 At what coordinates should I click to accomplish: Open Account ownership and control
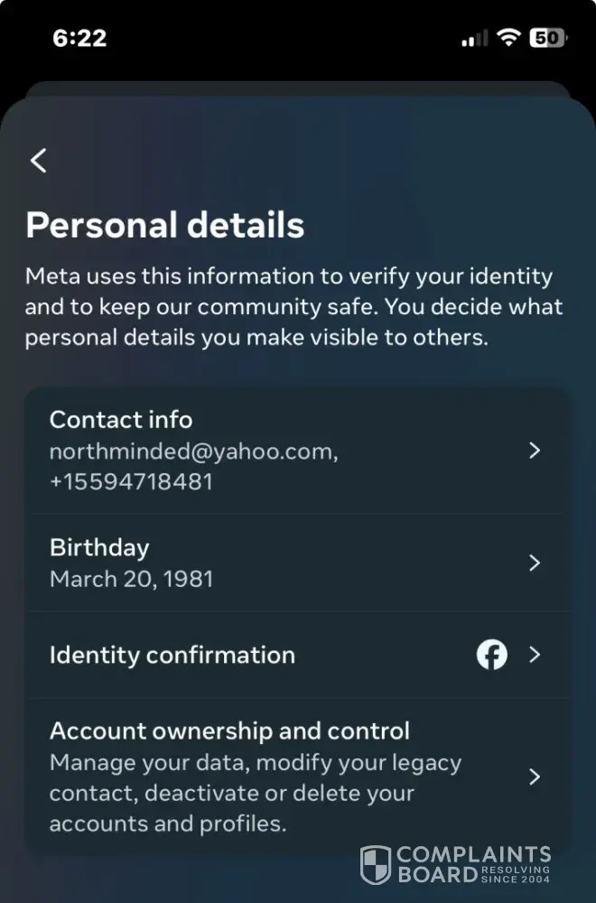[x=298, y=777]
